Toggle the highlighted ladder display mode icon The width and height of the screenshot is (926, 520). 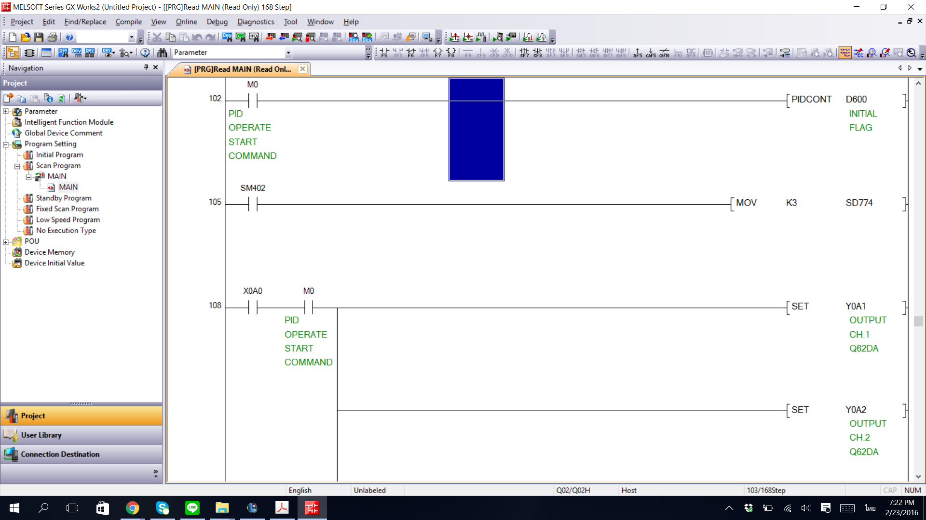[845, 52]
